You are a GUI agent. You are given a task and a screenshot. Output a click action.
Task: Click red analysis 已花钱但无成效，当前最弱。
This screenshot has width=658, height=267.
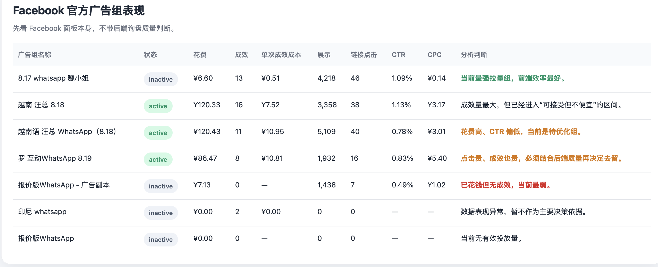tap(505, 185)
